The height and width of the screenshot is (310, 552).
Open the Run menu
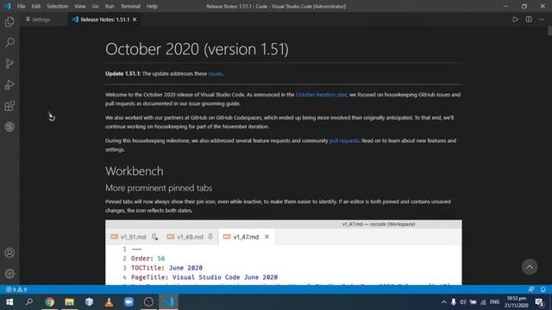[x=110, y=6]
